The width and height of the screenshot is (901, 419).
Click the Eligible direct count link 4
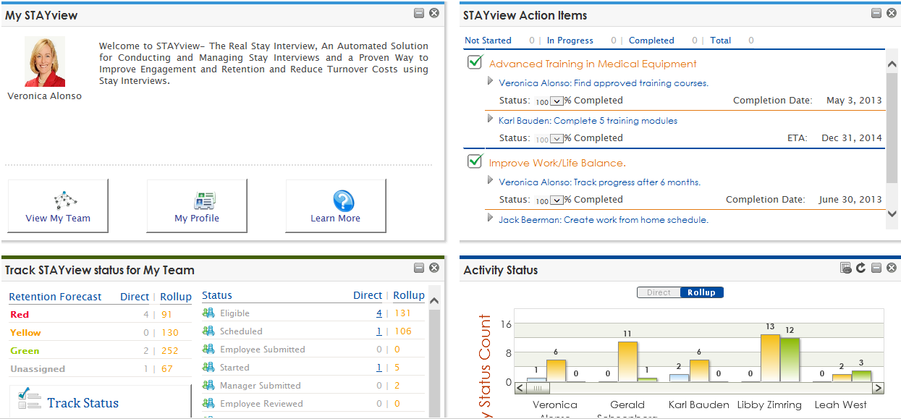pyautogui.click(x=379, y=313)
